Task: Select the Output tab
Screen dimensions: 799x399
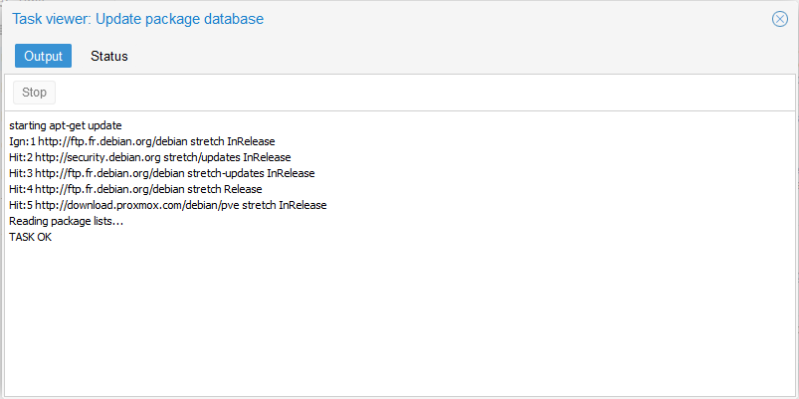Action: [43, 57]
